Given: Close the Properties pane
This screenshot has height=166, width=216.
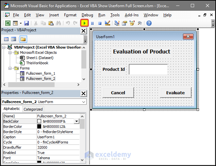Looking at the screenshot, I should pos(83,94).
